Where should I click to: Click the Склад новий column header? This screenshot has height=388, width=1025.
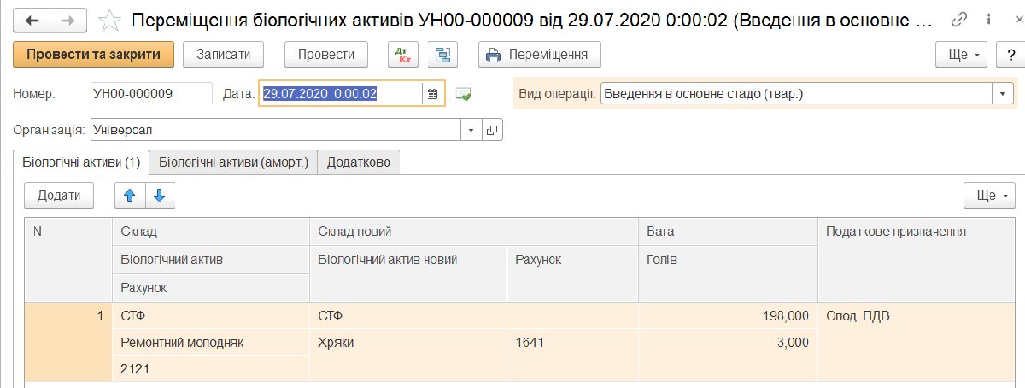coord(473,232)
